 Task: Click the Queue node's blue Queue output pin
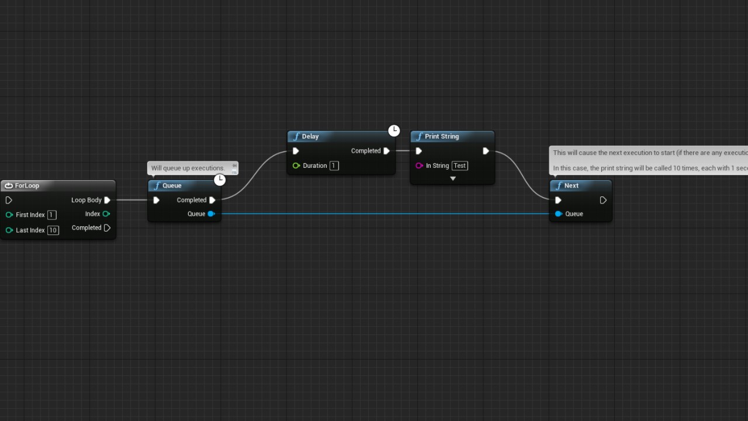pyautogui.click(x=211, y=214)
